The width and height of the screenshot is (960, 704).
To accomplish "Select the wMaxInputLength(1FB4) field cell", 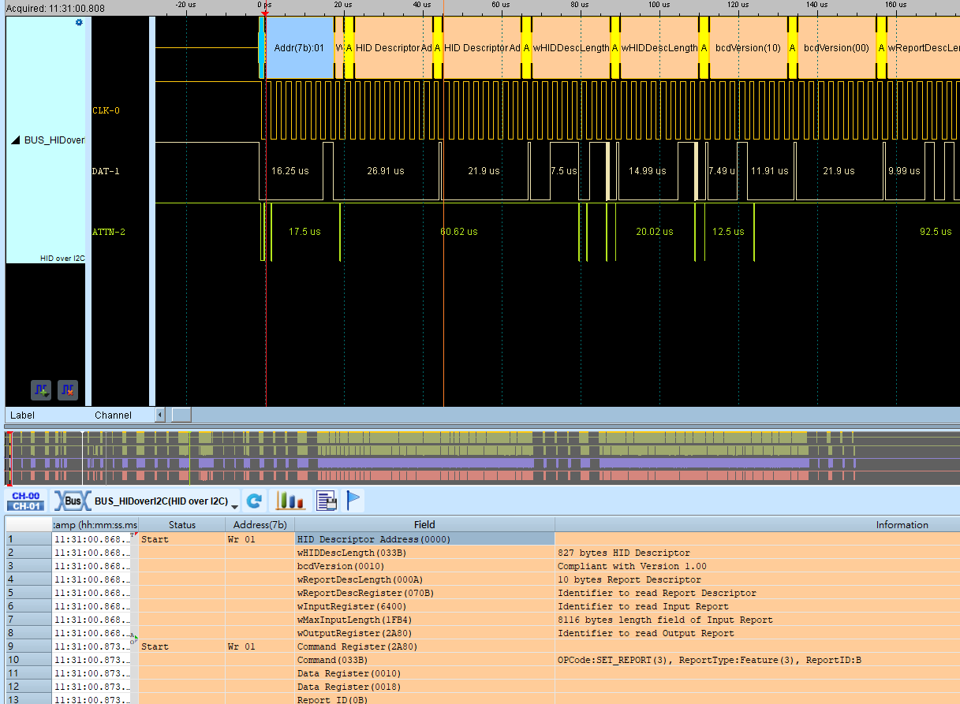I will point(424,620).
